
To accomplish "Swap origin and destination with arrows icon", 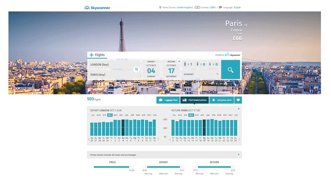I will pyautogui.click(x=136, y=69).
